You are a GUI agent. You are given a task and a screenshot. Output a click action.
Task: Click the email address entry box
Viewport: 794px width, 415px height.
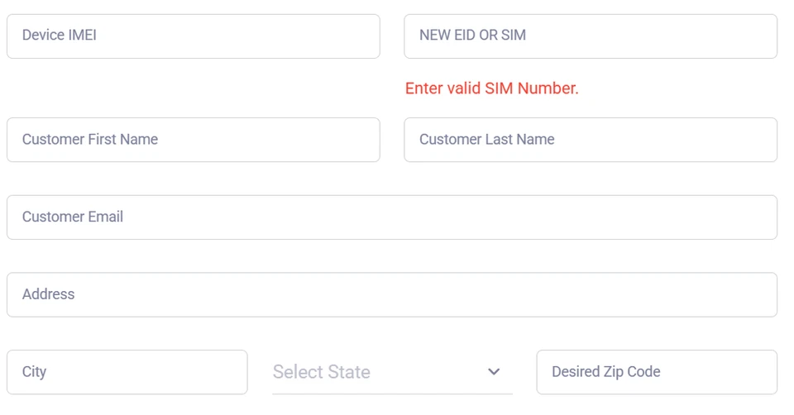point(391,217)
